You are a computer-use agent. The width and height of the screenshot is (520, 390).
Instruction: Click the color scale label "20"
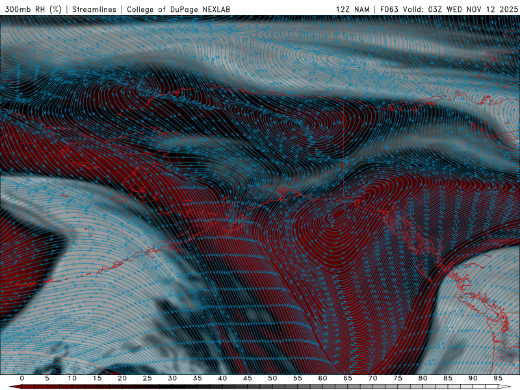(122, 378)
